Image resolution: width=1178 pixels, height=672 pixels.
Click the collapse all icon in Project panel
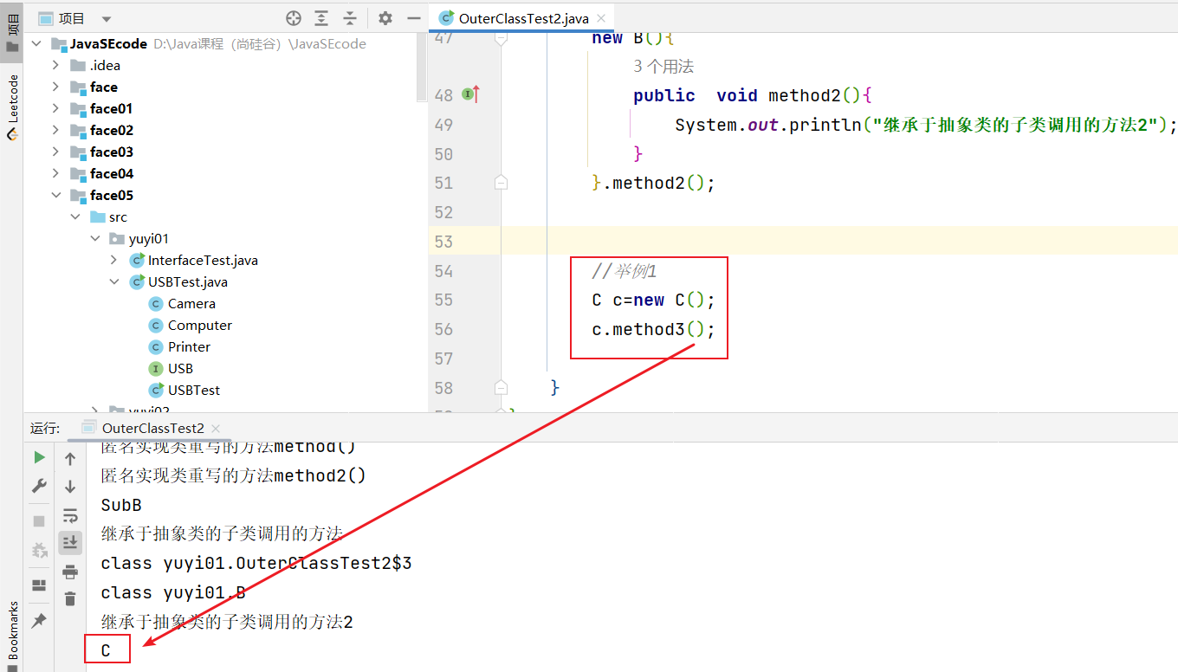[350, 18]
